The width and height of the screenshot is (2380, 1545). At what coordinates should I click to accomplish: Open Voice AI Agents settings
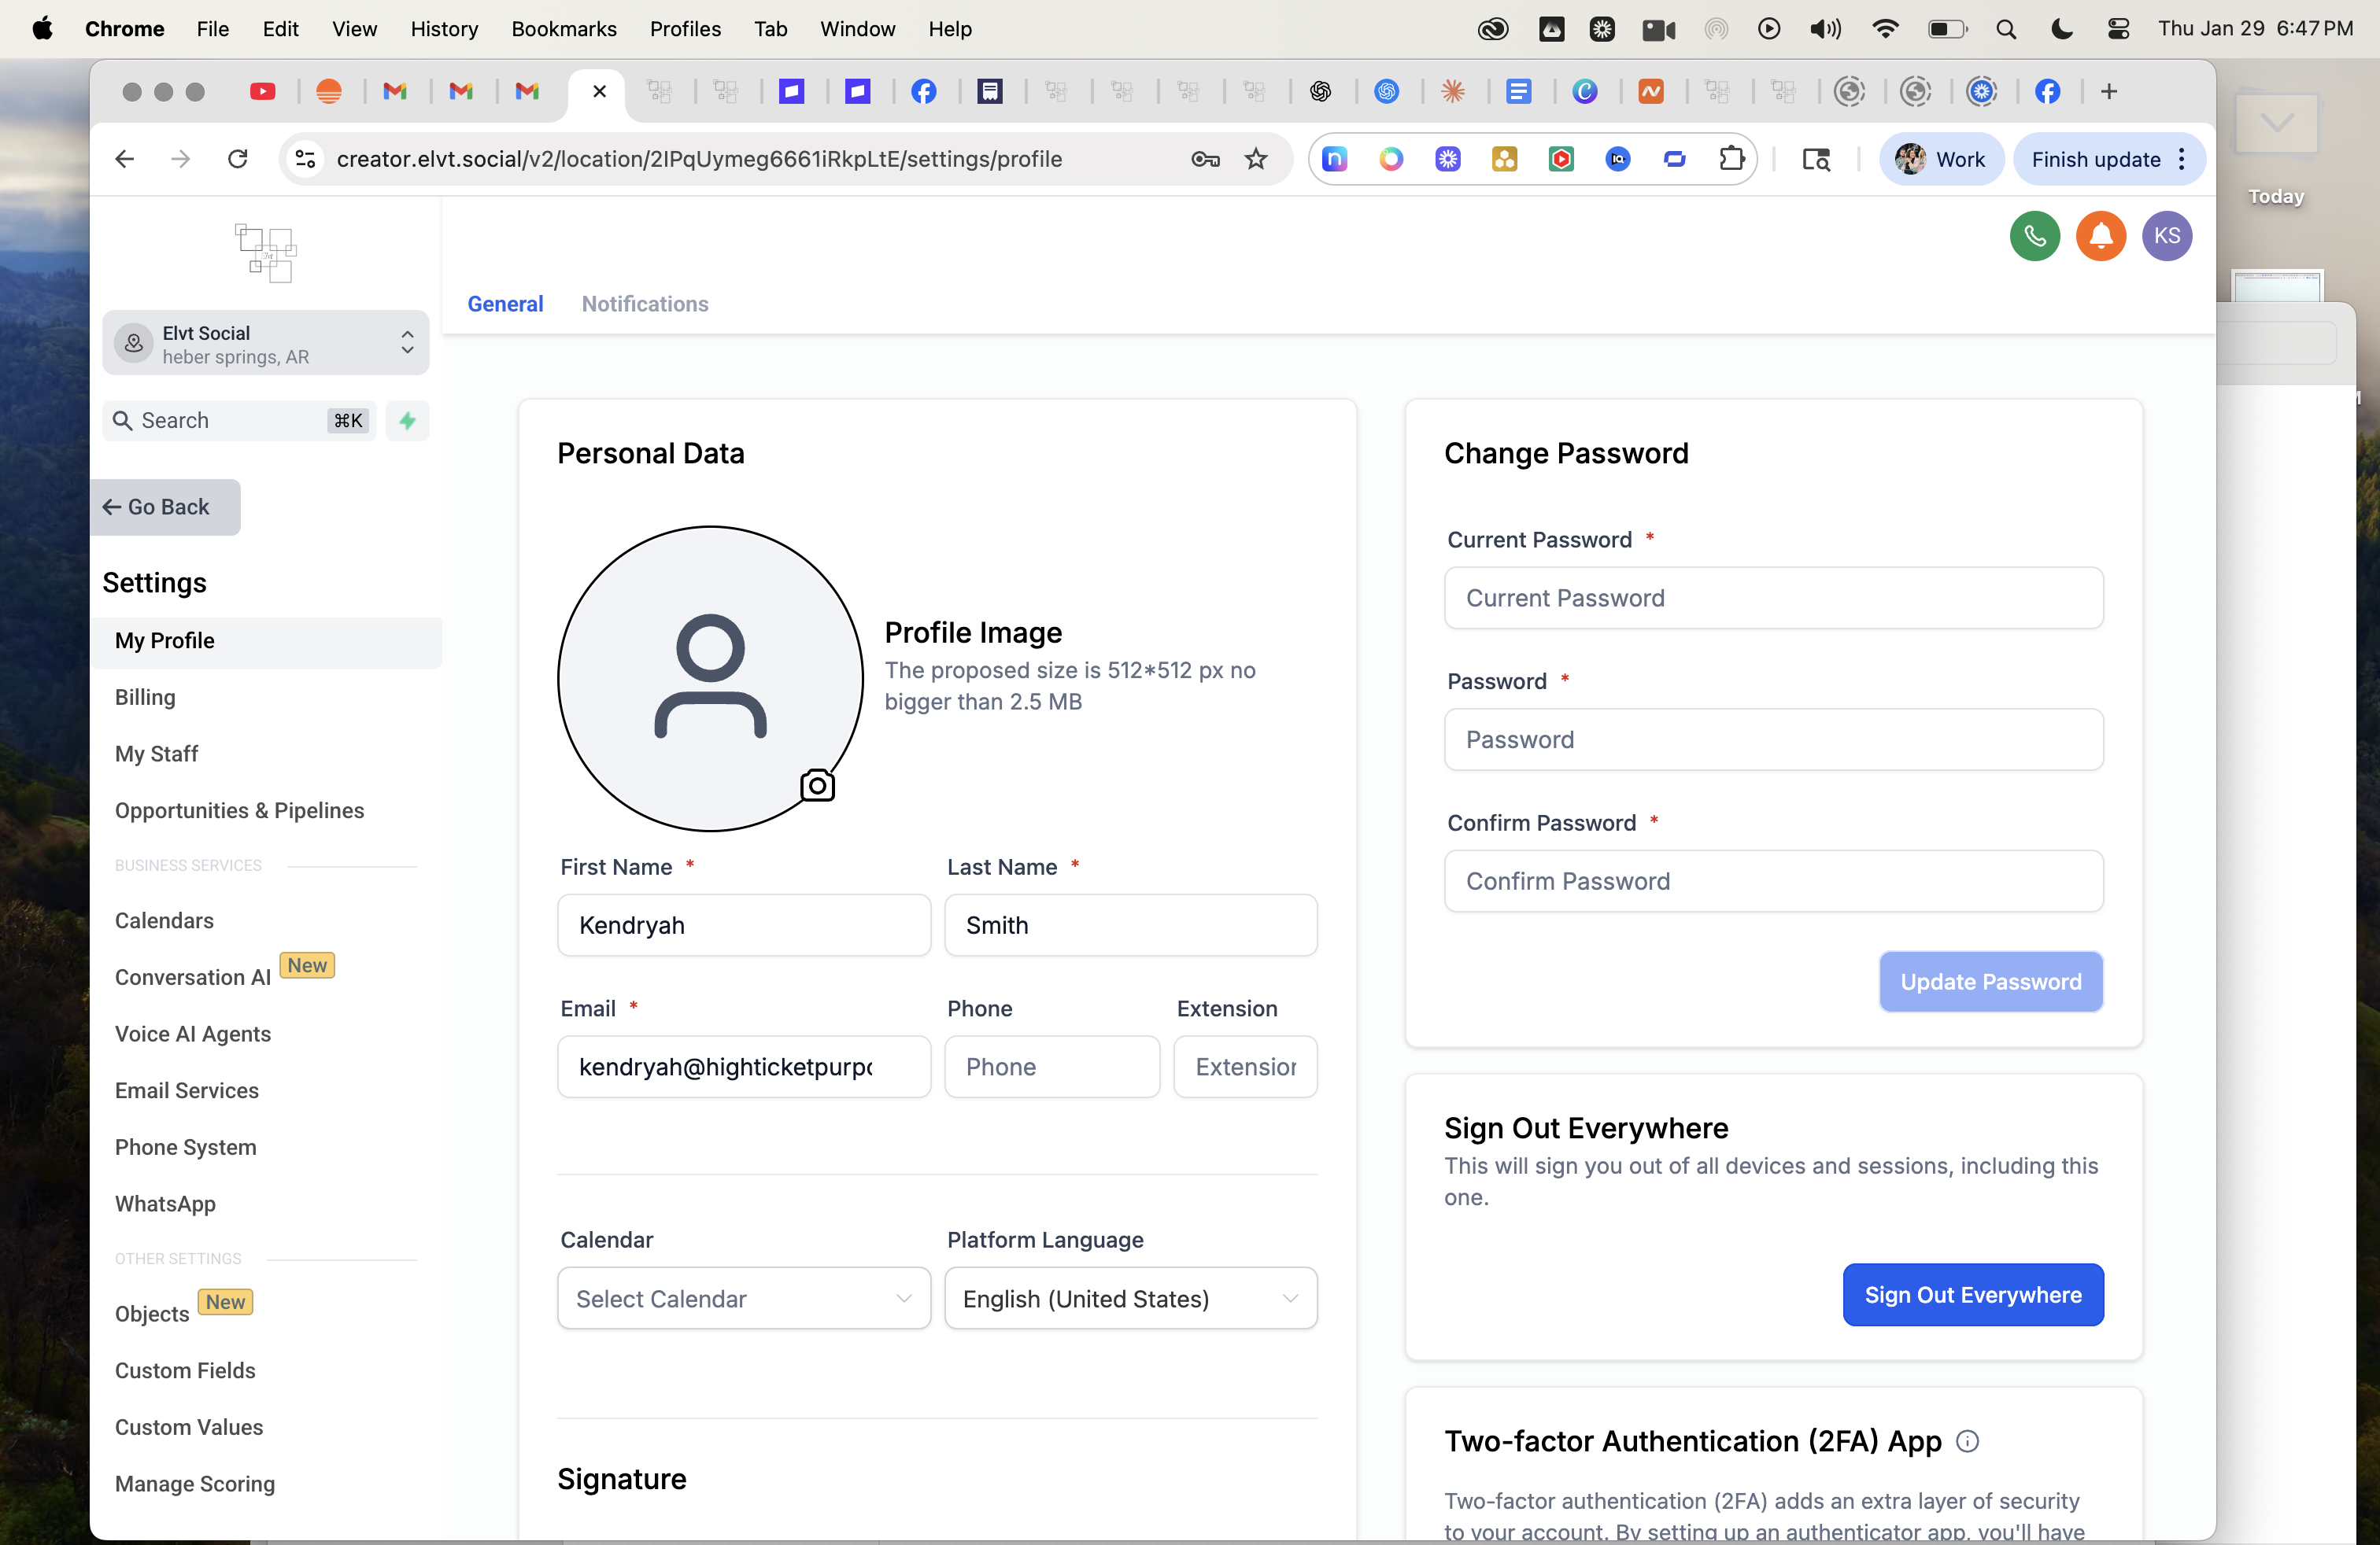point(192,1034)
